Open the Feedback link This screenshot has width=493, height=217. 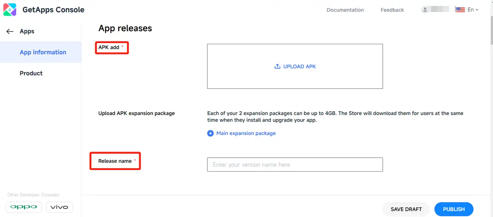392,10
